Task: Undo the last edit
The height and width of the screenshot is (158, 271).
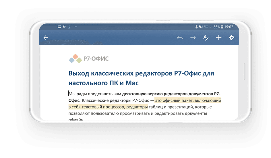Action: tap(180, 38)
